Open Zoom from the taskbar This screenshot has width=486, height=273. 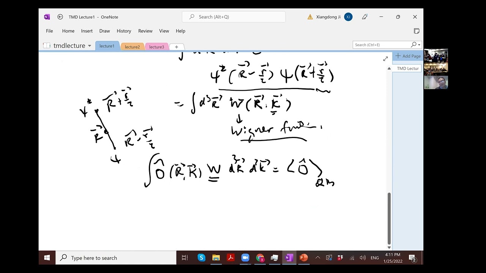(x=245, y=258)
